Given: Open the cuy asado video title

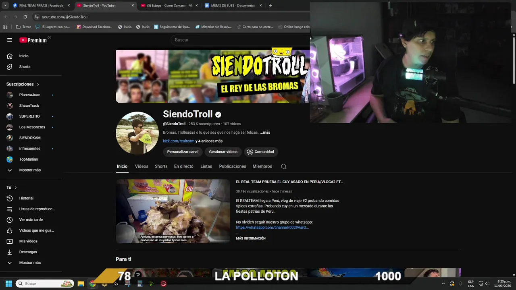Looking at the screenshot, I should [x=289, y=182].
